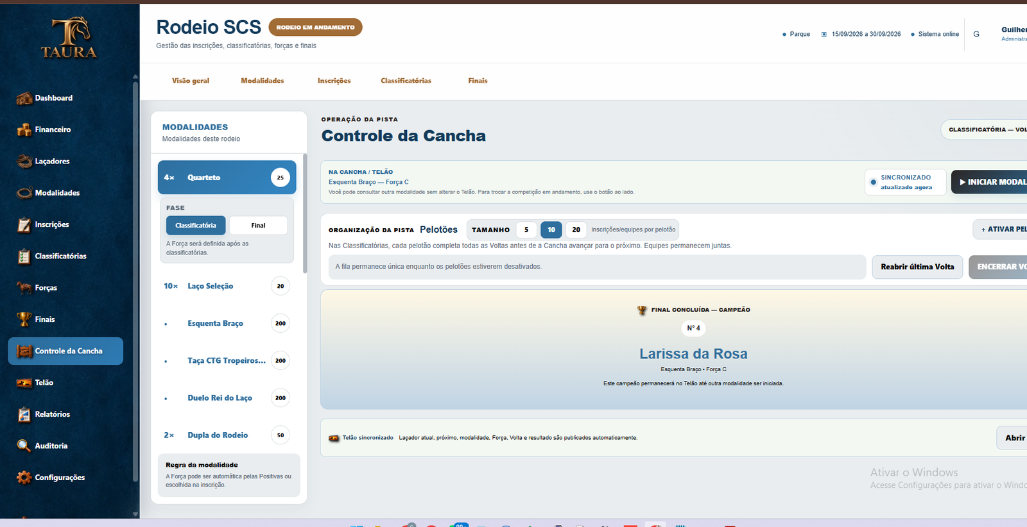
Task: Set pelotão size to 10
Action: pos(551,230)
